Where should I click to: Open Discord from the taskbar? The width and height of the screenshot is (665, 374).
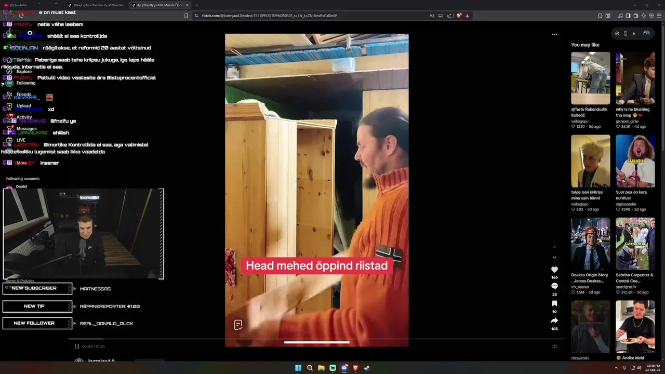tap(344, 368)
